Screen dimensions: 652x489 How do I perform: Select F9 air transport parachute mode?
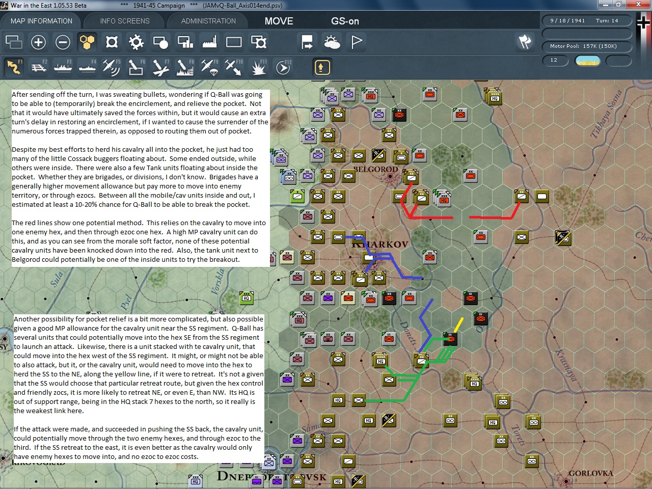(x=209, y=67)
